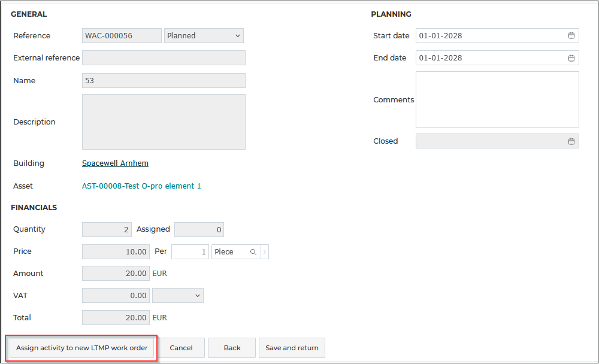Select the Quantity field
This screenshot has height=364, width=599.
point(107,229)
